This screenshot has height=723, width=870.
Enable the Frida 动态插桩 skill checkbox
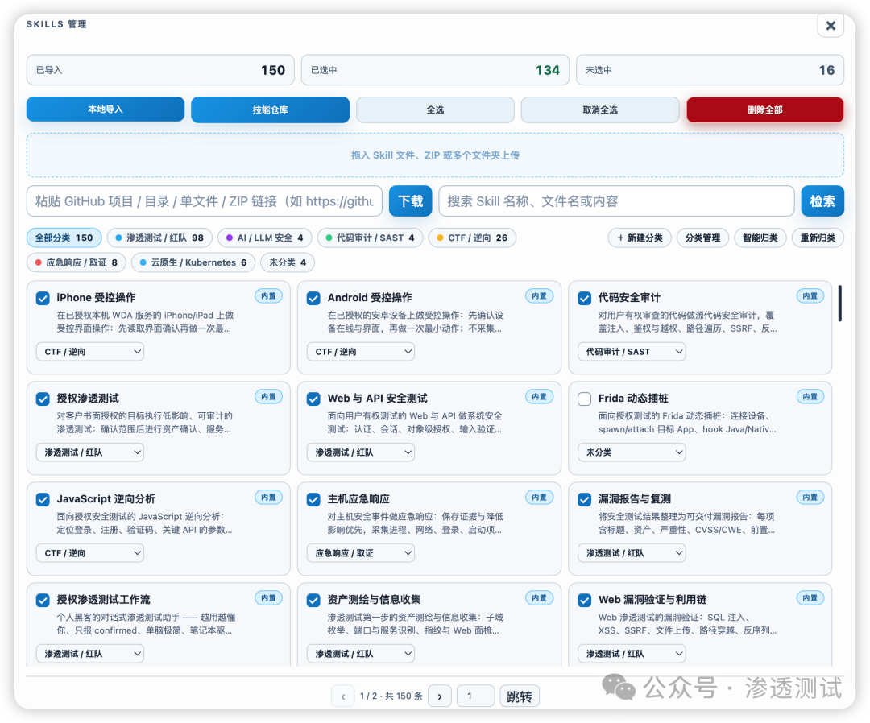pyautogui.click(x=584, y=399)
